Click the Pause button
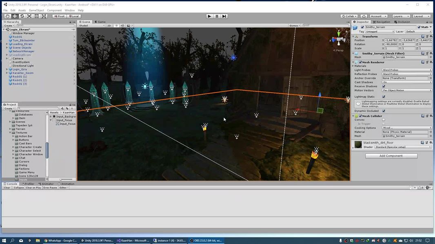The height and width of the screenshot is (244, 435). point(217,16)
